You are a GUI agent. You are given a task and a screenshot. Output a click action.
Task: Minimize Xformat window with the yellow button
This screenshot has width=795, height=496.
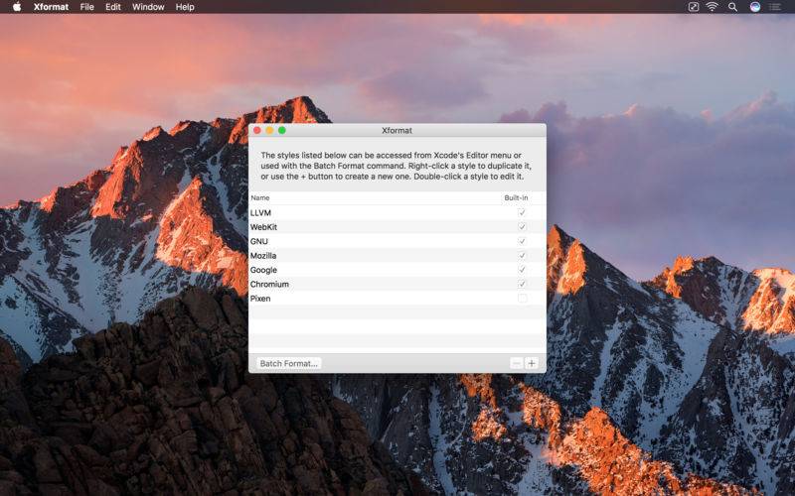coord(269,131)
